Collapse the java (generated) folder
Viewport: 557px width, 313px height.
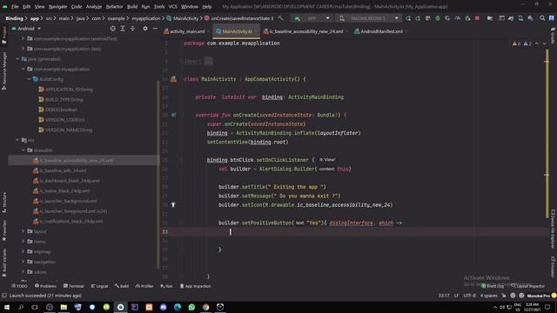17,59
